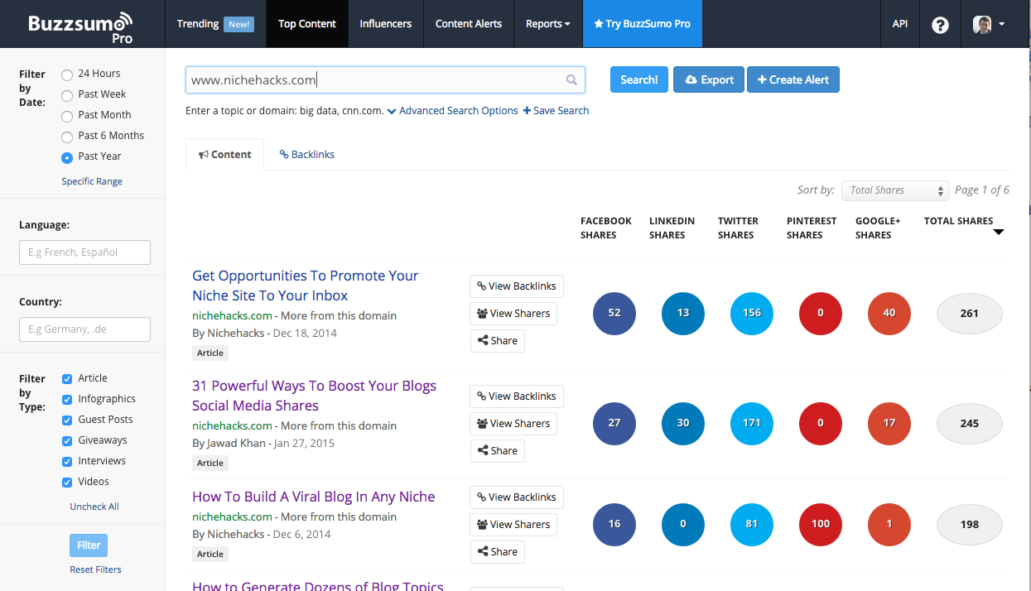The height and width of the screenshot is (591, 1031).
Task: View Backlinks for Get Opportunities article
Action: coord(517,286)
